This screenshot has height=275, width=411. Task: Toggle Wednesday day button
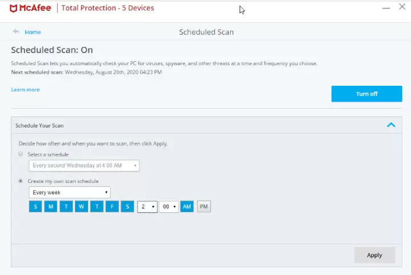pyautogui.click(x=82, y=206)
